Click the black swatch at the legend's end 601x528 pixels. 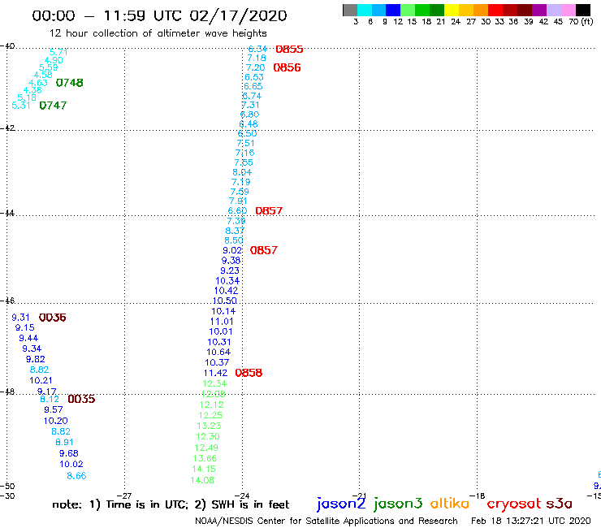(x=583, y=10)
